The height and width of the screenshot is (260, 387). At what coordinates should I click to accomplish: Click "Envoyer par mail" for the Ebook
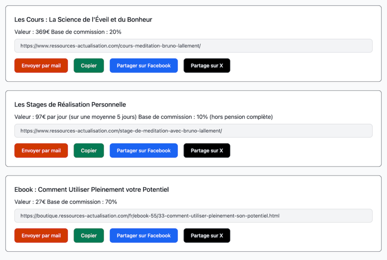point(41,235)
